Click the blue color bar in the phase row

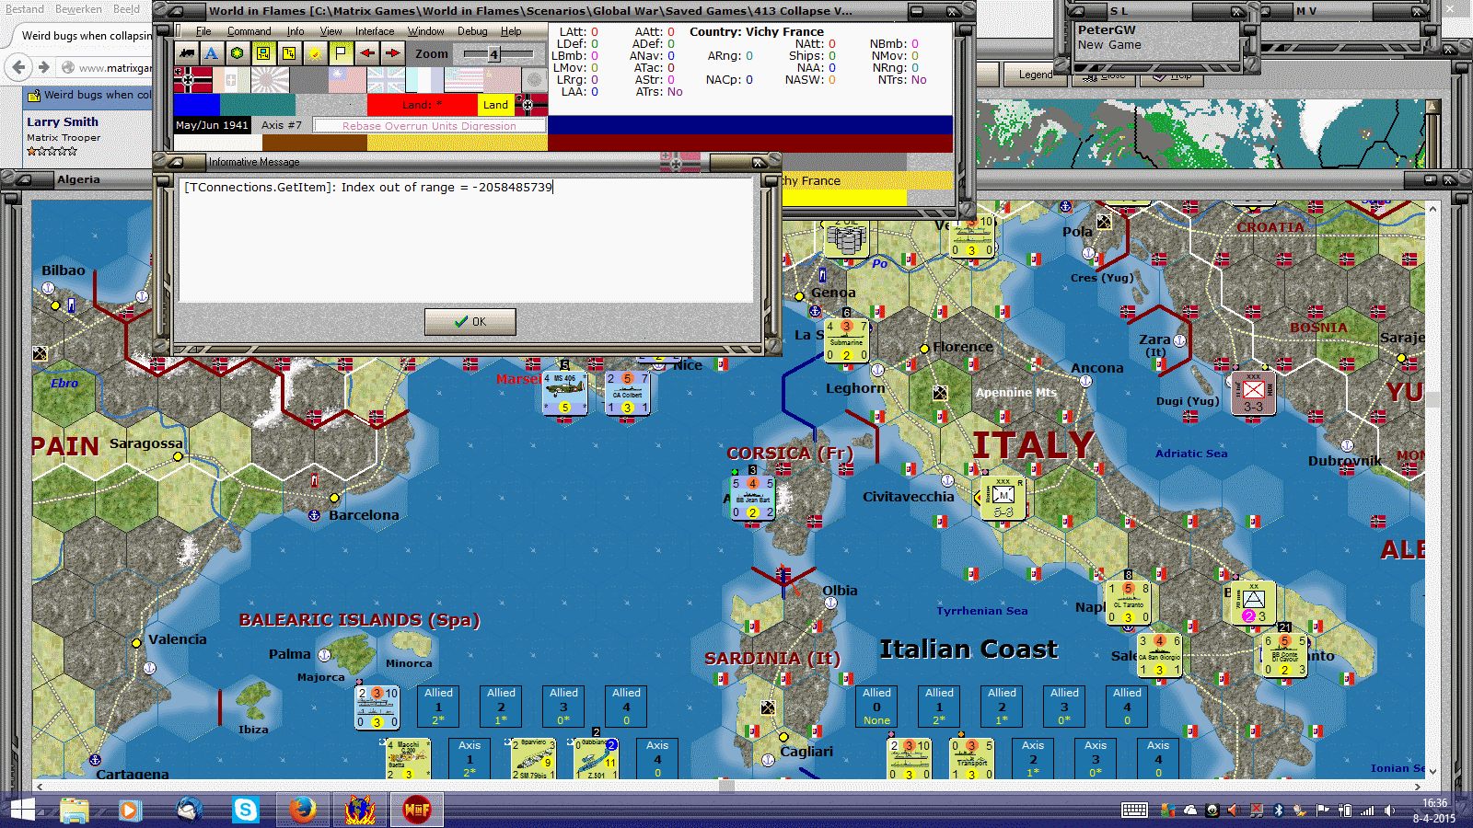pyautogui.click(x=197, y=105)
